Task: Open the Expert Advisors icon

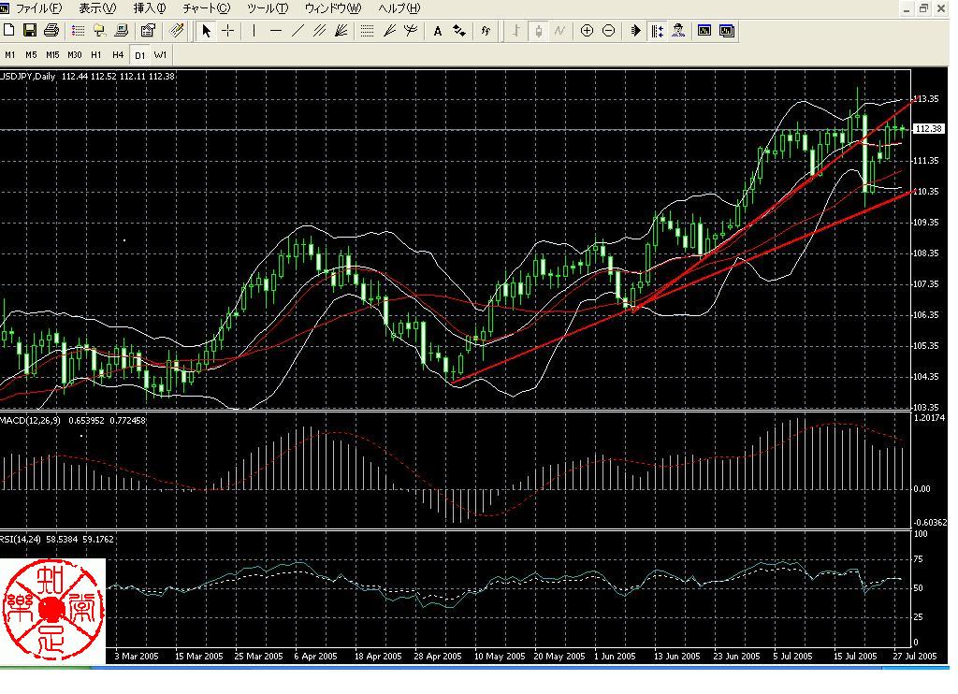Action: [x=677, y=31]
